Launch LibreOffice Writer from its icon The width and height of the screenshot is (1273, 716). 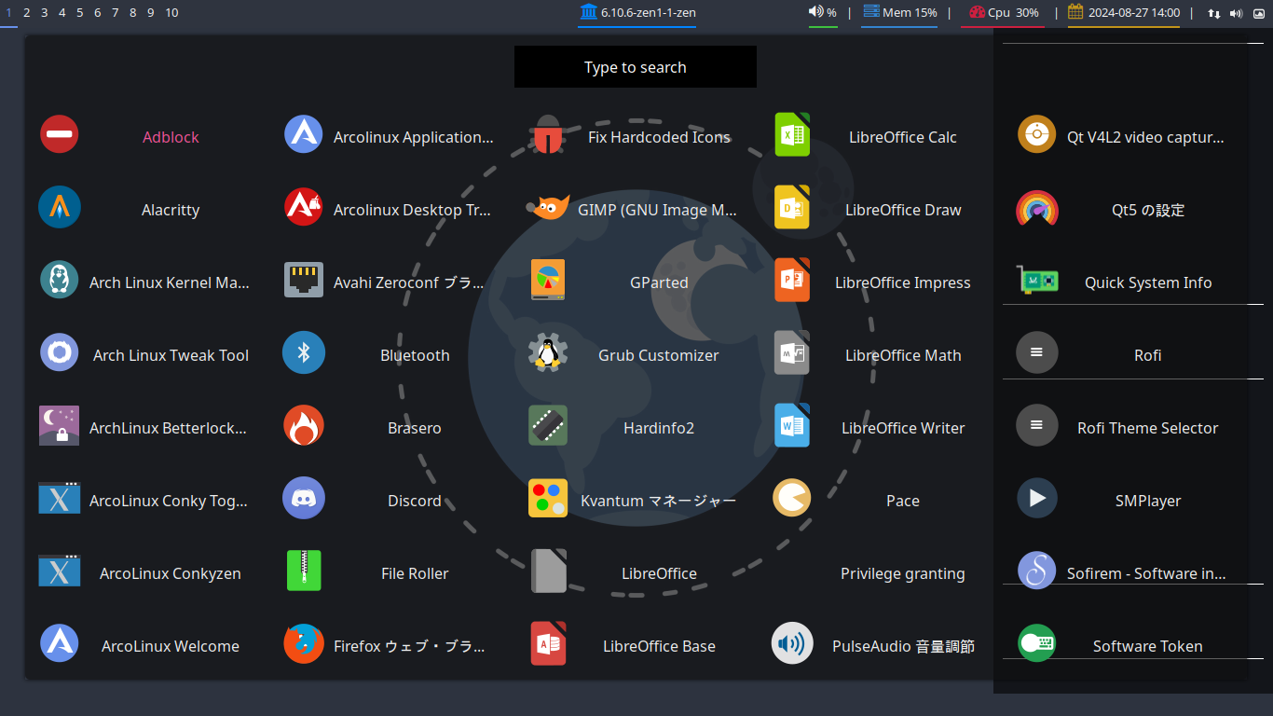click(792, 425)
